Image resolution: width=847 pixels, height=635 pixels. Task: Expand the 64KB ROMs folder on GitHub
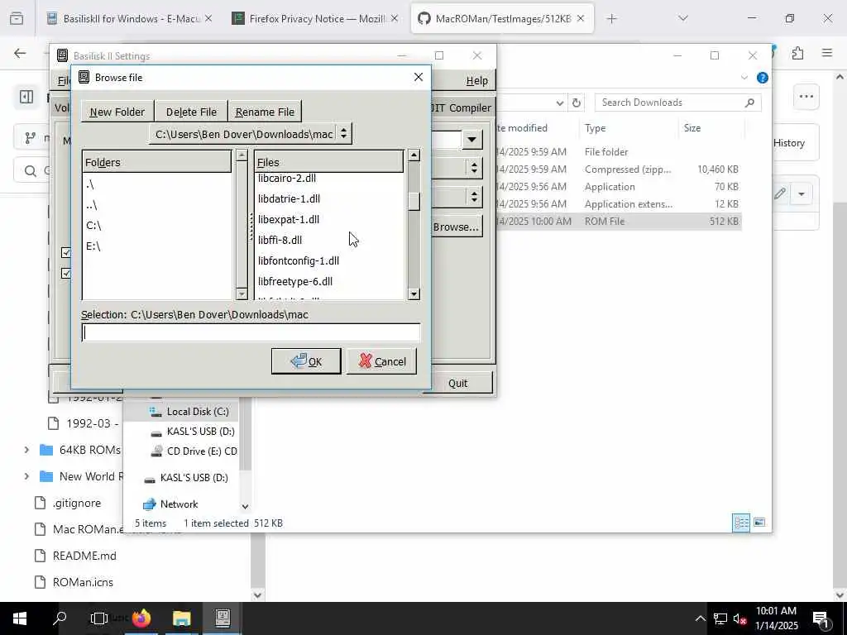tap(26, 450)
